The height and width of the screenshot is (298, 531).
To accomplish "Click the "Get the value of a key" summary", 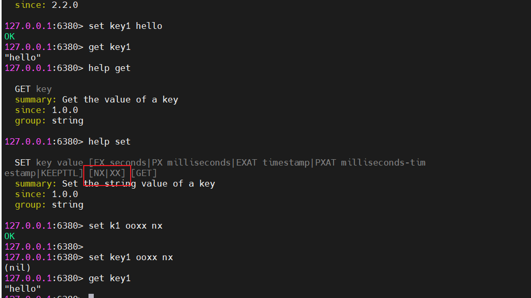I will point(120,99).
